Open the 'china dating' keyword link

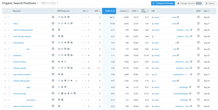(18, 43)
